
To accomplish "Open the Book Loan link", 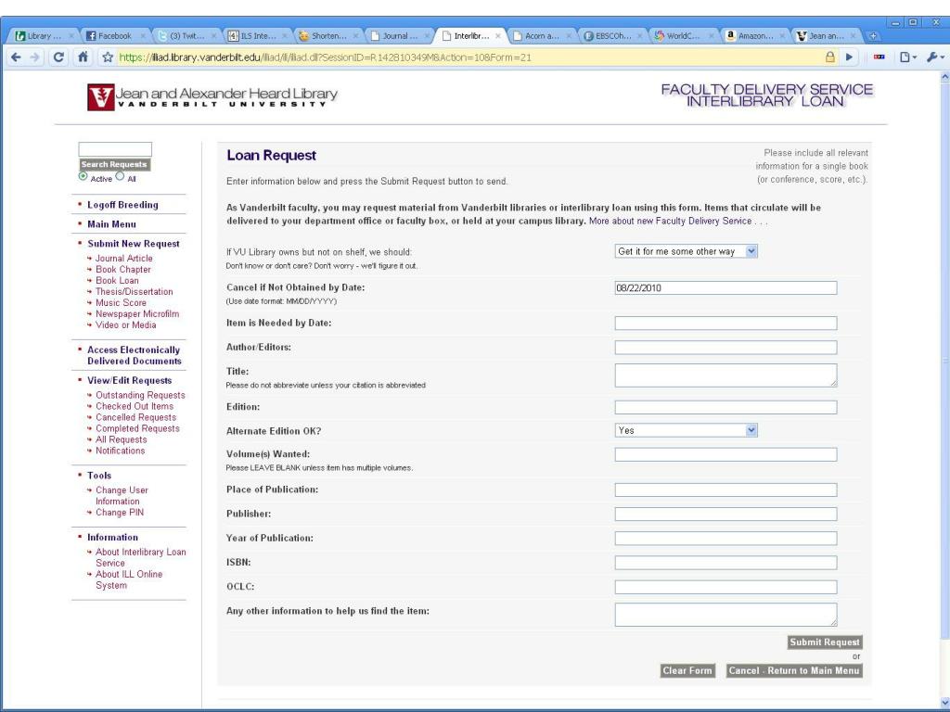I will pos(117,280).
